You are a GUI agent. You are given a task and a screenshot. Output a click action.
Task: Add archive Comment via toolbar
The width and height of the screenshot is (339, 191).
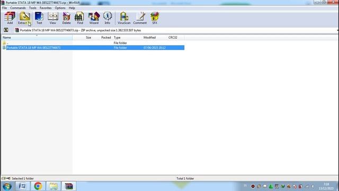tap(140, 18)
